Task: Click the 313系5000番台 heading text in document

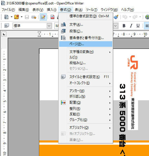Action: pyautogui.click(x=122, y=120)
